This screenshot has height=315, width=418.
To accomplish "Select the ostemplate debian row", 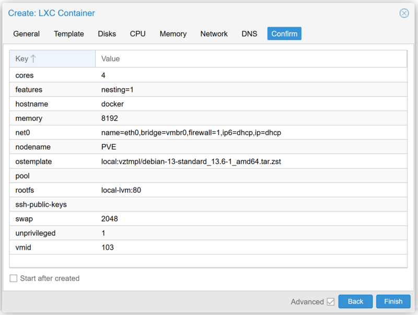I will [x=208, y=161].
